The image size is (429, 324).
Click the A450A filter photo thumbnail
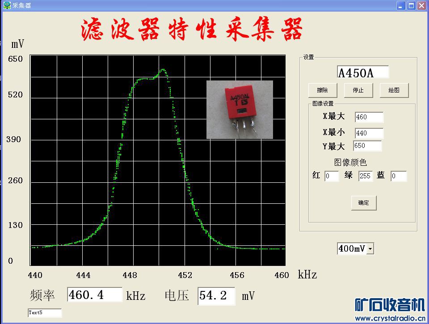[x=240, y=109]
